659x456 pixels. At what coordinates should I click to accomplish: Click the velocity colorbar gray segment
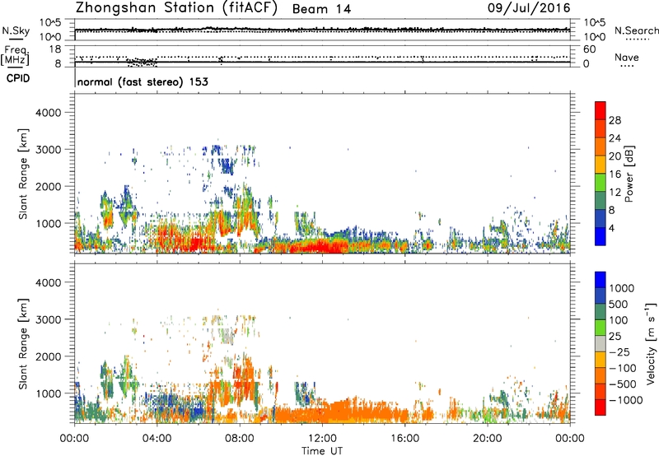tap(601, 343)
